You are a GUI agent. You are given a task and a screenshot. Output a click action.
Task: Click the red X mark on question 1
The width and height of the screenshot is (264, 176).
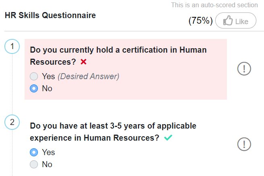click(84, 62)
